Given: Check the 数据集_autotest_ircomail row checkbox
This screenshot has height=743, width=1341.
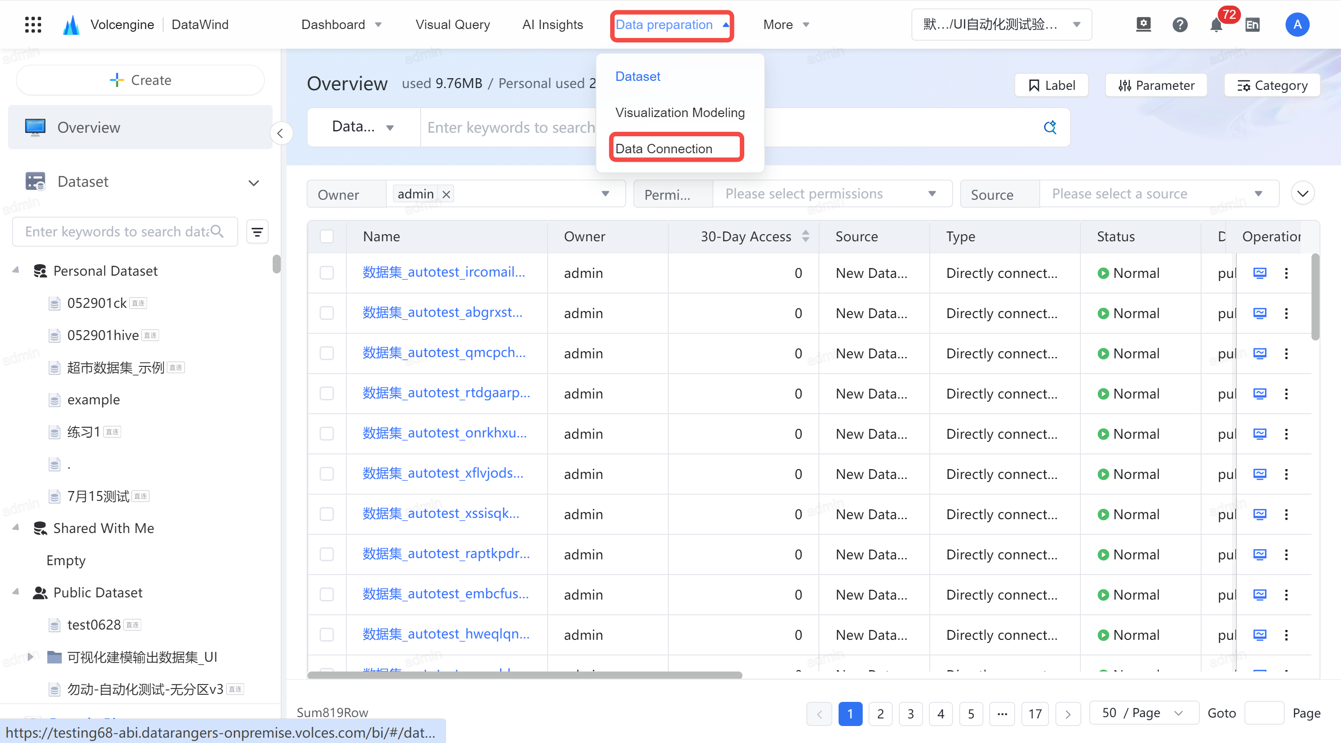Looking at the screenshot, I should 326,273.
